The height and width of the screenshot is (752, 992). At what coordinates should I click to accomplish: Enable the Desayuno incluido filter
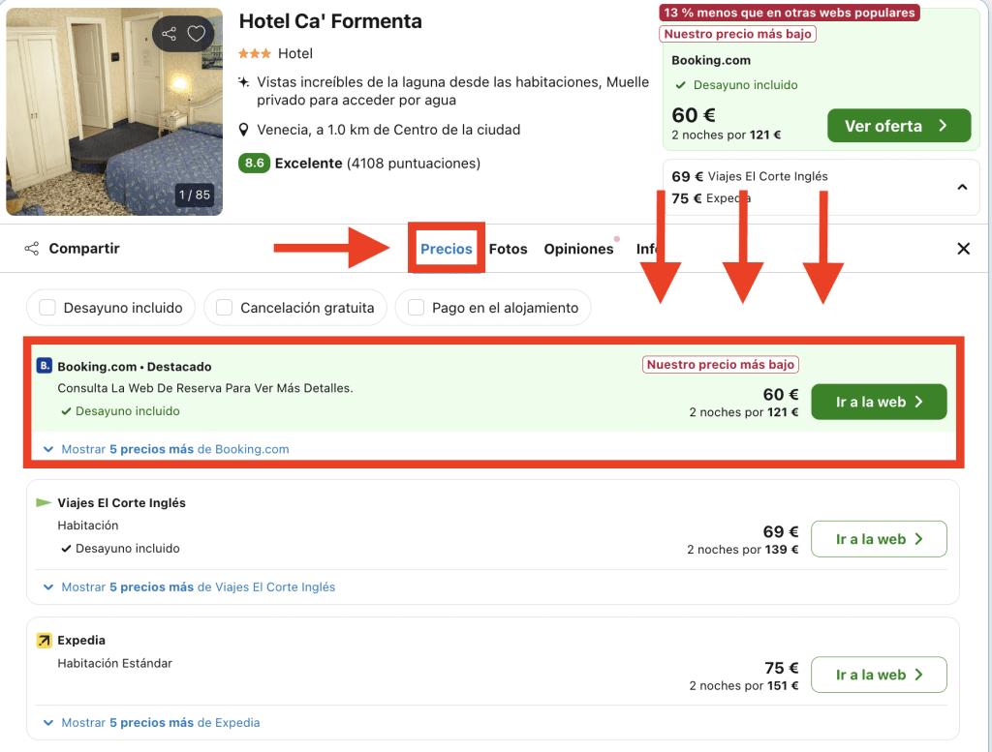coord(46,308)
